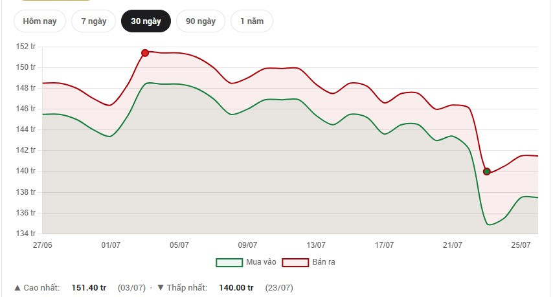Image resolution: width=553 pixels, height=297 pixels.
Task: Click the 140.00 tr lowest value
Action: (x=236, y=288)
